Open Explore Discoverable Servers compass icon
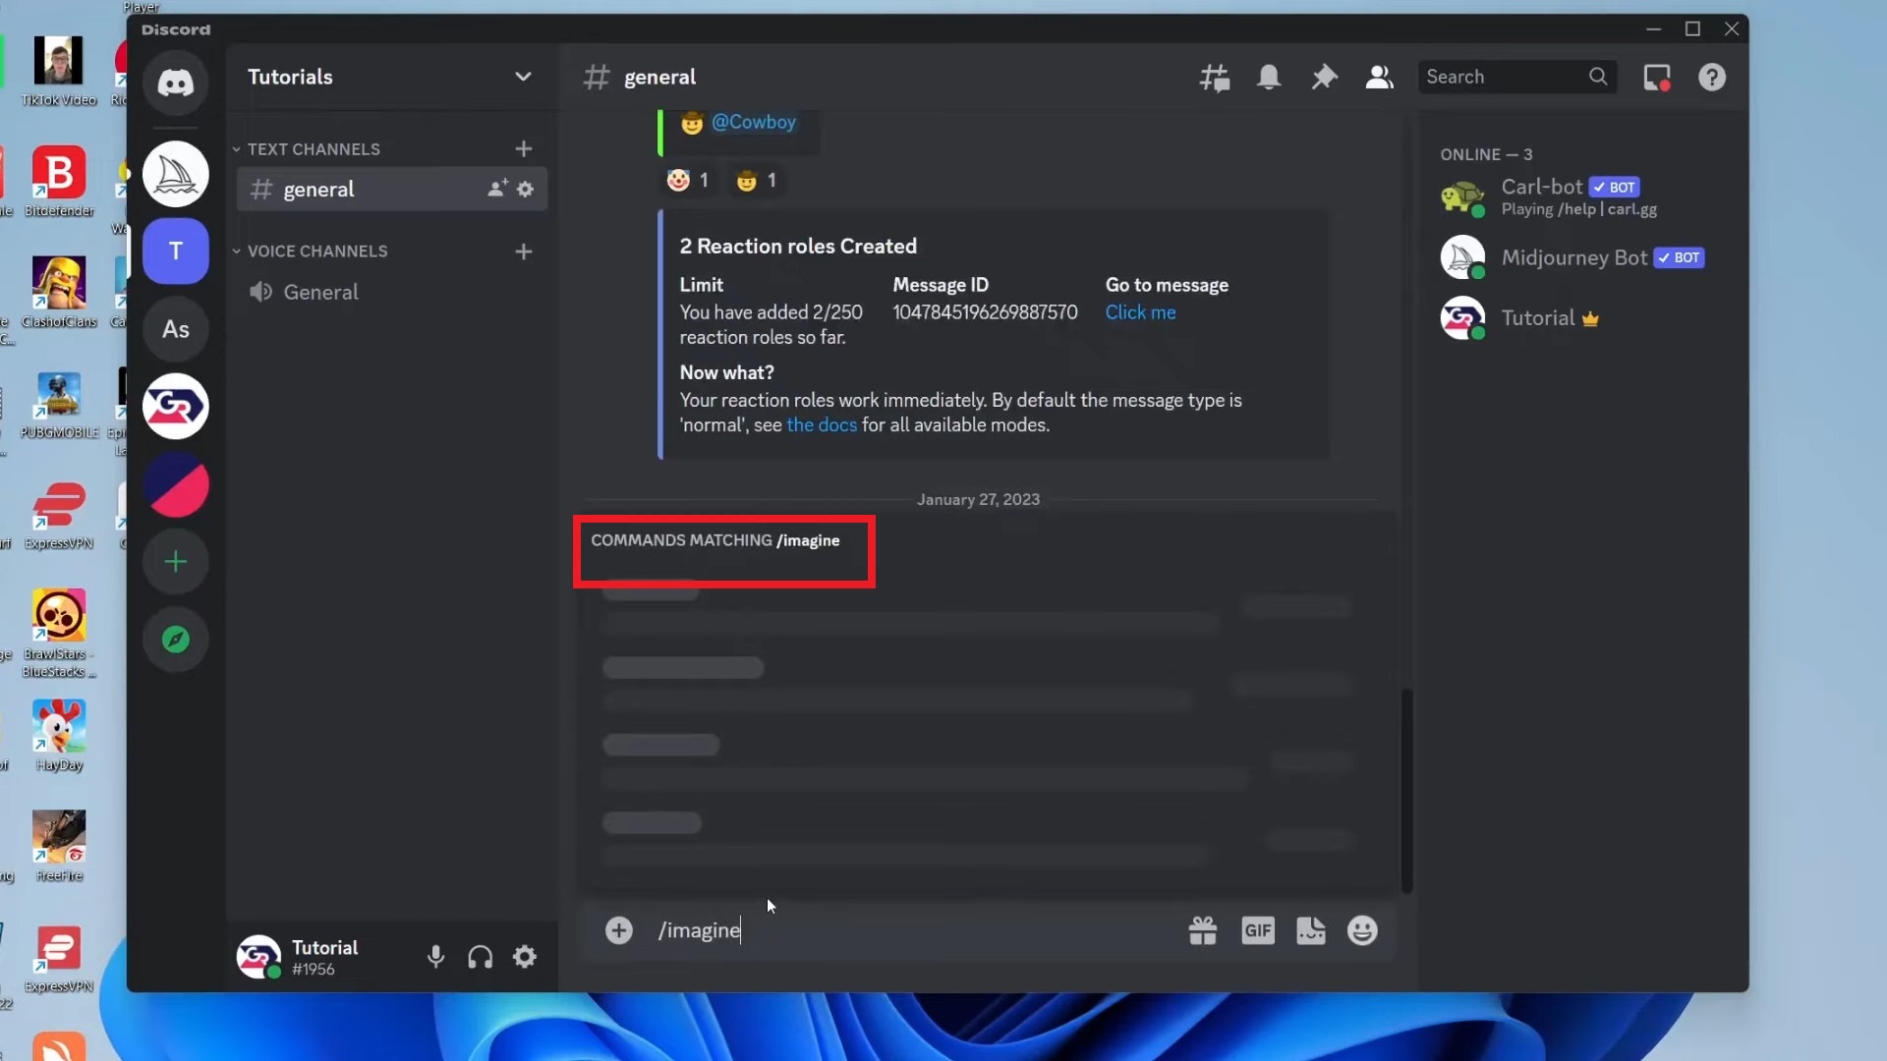The height and width of the screenshot is (1061, 1887). coord(176,640)
